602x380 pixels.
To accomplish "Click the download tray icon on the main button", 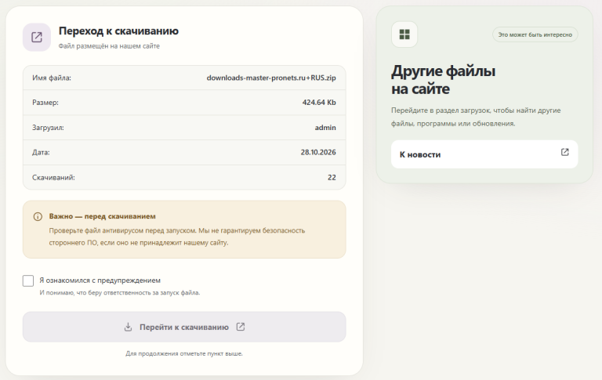I will click(x=129, y=327).
